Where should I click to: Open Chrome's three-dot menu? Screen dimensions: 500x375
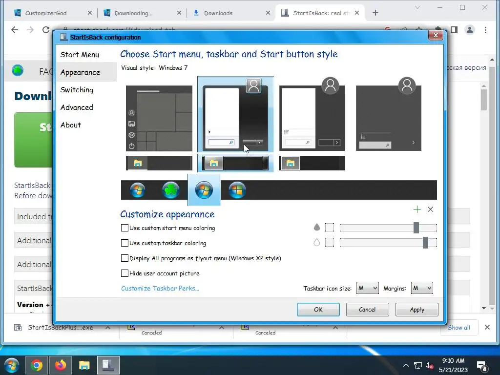point(486,30)
